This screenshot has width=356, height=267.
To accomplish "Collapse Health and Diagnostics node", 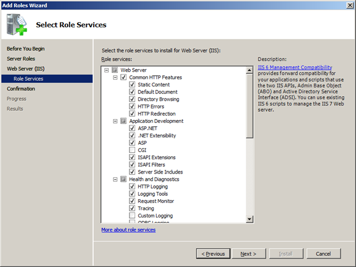I will point(115,179).
